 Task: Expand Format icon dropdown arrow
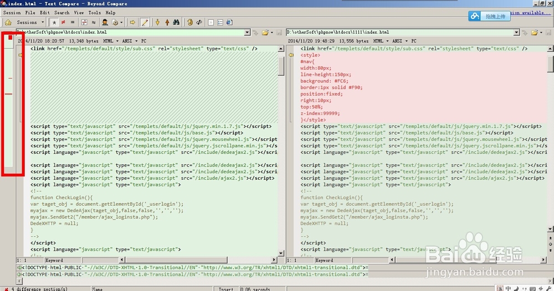point(121,23)
